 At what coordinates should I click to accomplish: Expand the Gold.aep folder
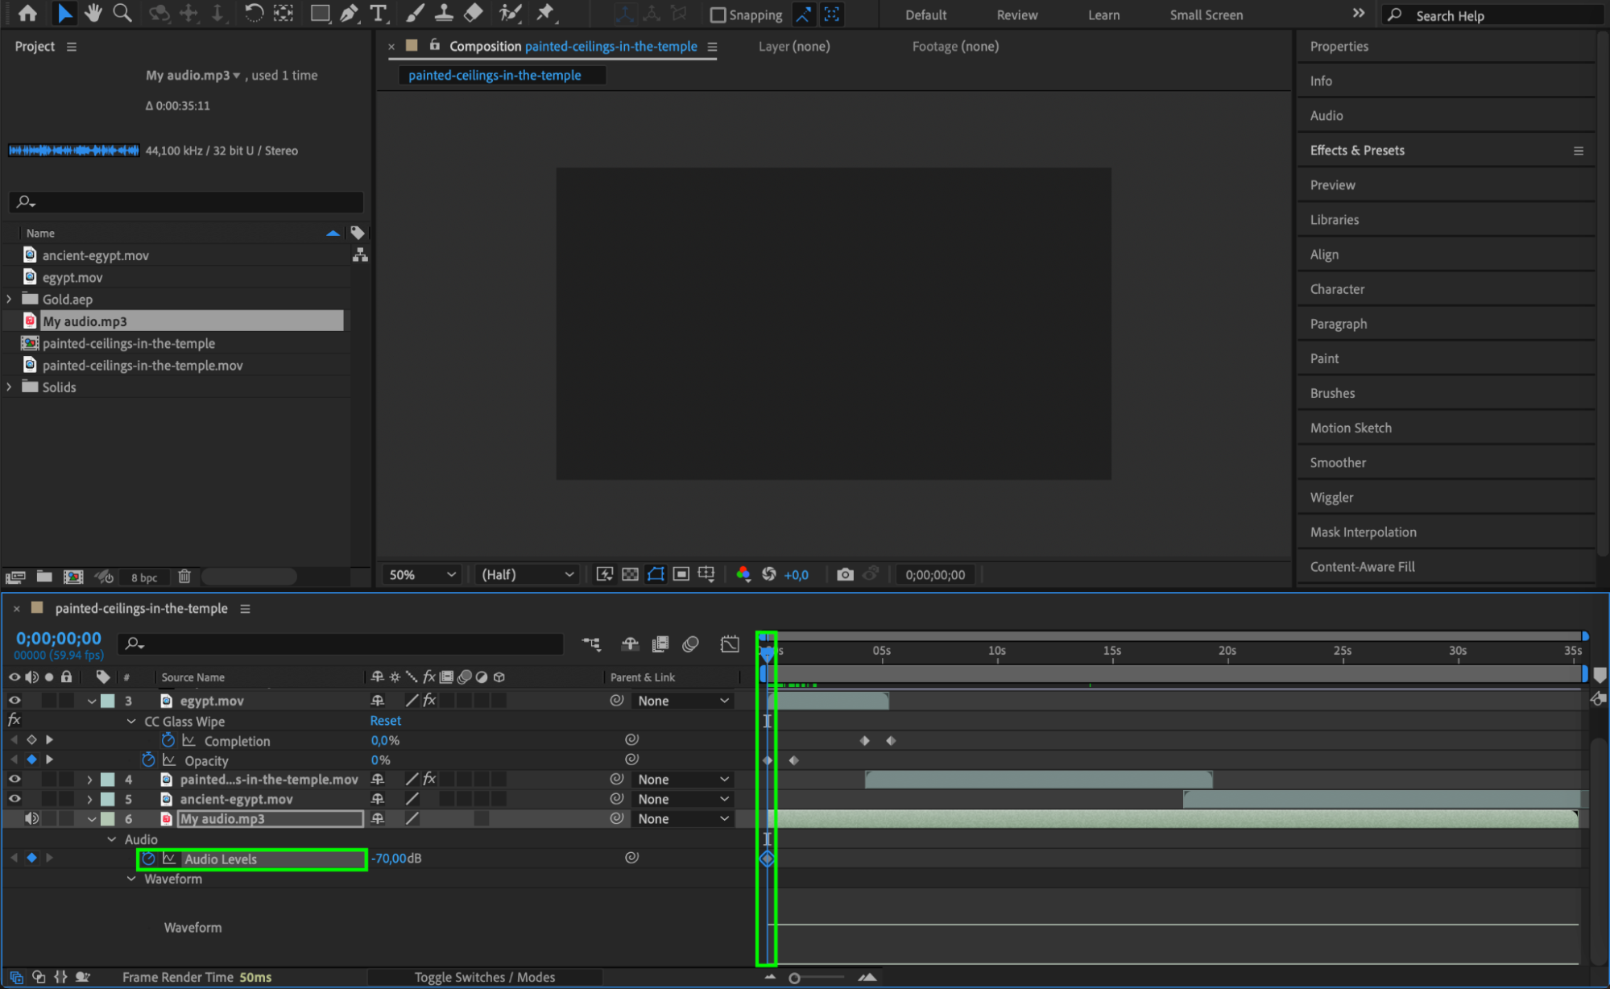point(10,299)
